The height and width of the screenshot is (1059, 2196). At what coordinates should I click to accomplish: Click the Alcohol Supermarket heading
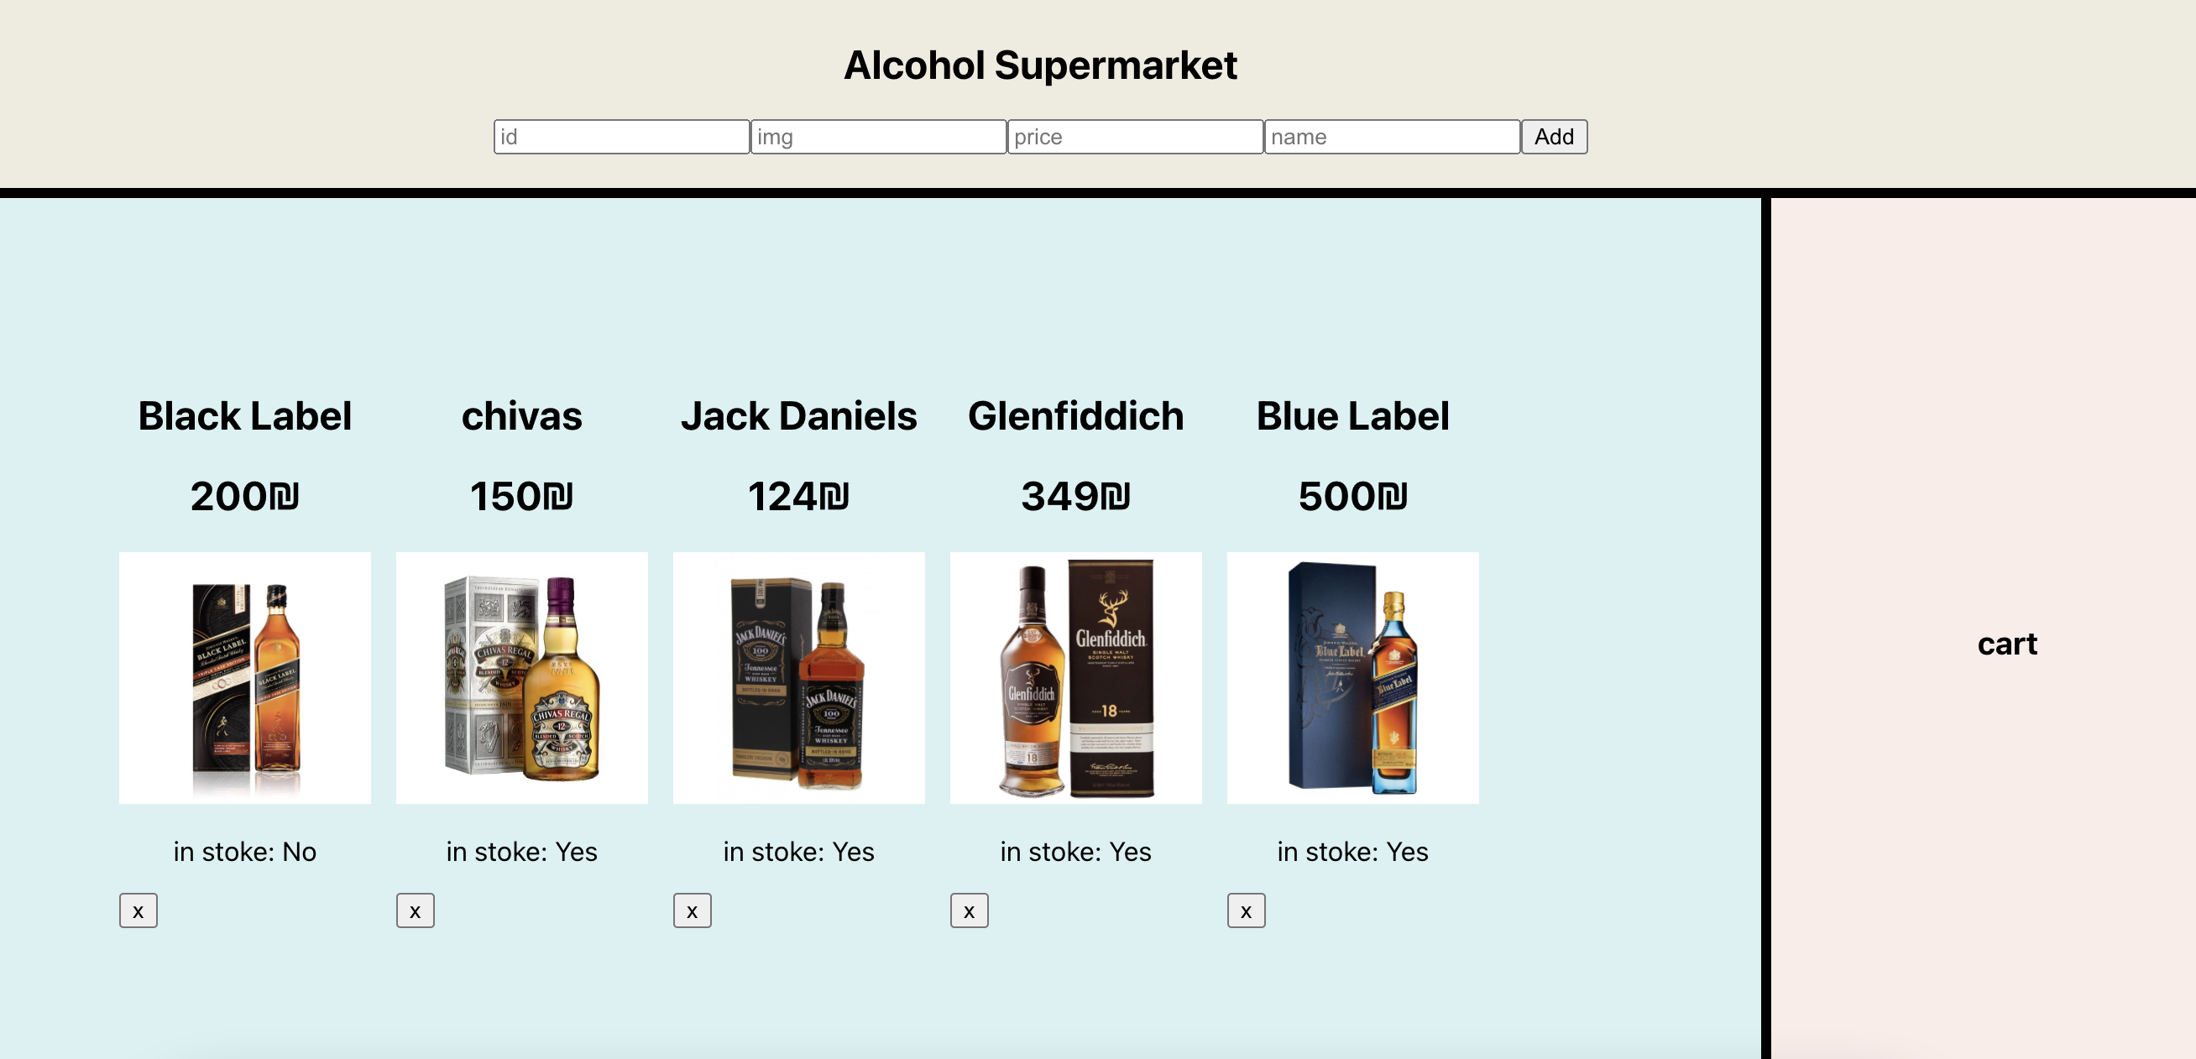pyautogui.click(x=1042, y=65)
